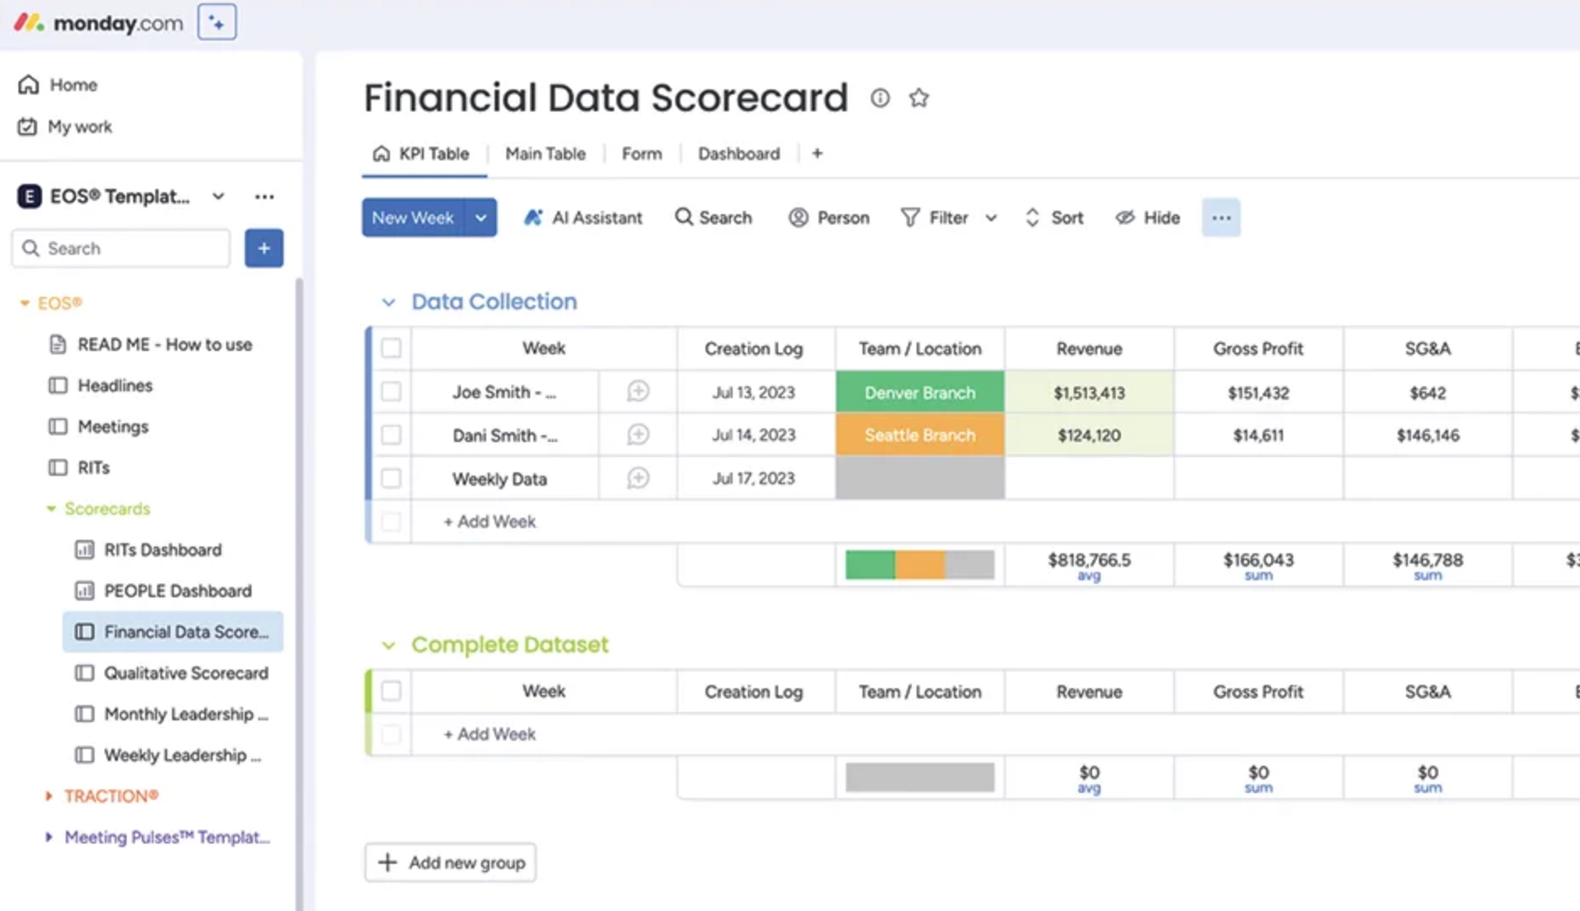Select all rows in Data Collection group
This screenshot has width=1580, height=911.
[x=391, y=348]
